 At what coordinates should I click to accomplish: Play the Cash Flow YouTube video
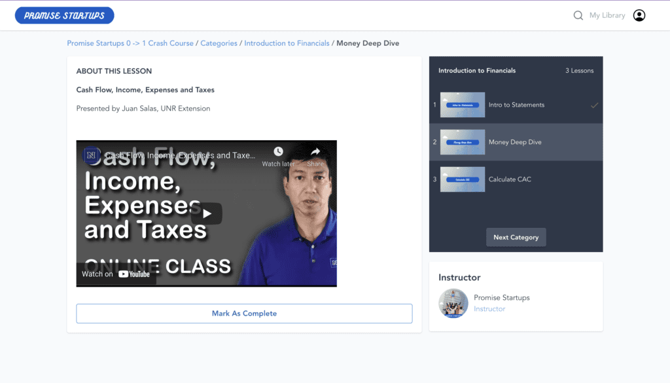coord(206,213)
